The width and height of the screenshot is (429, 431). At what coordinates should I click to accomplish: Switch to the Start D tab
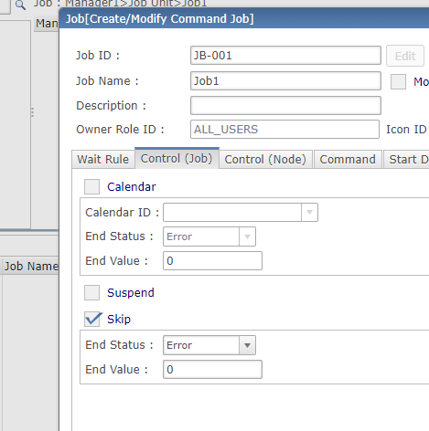[x=406, y=159]
